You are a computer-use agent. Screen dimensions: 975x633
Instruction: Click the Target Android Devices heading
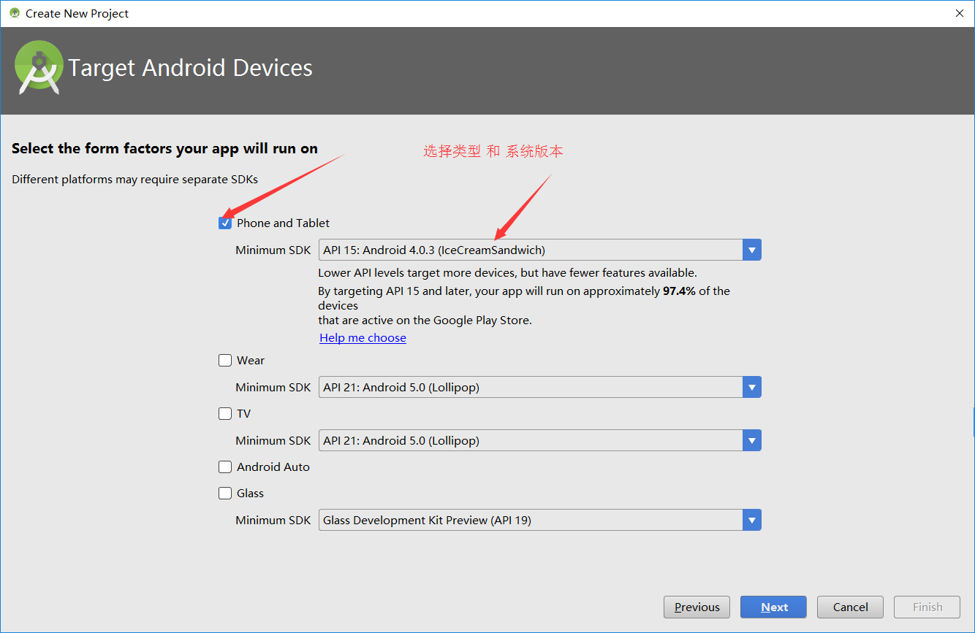(x=191, y=68)
